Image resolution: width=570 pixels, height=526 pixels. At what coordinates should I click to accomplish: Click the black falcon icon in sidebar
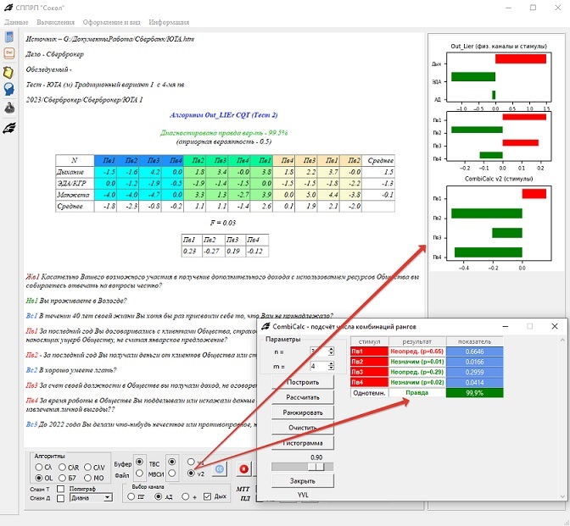pos(9,128)
